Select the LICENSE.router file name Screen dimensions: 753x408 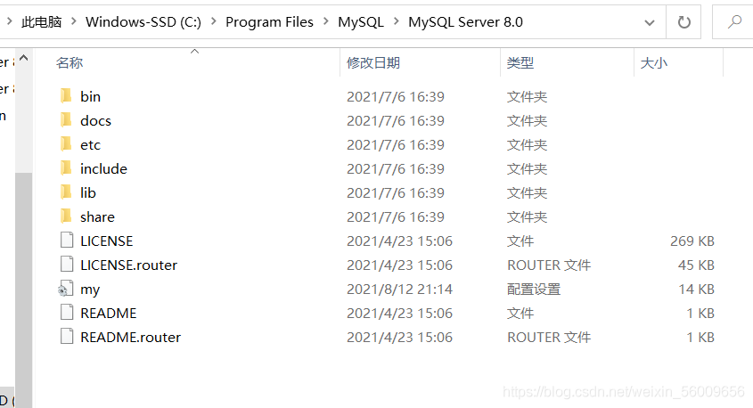(128, 265)
